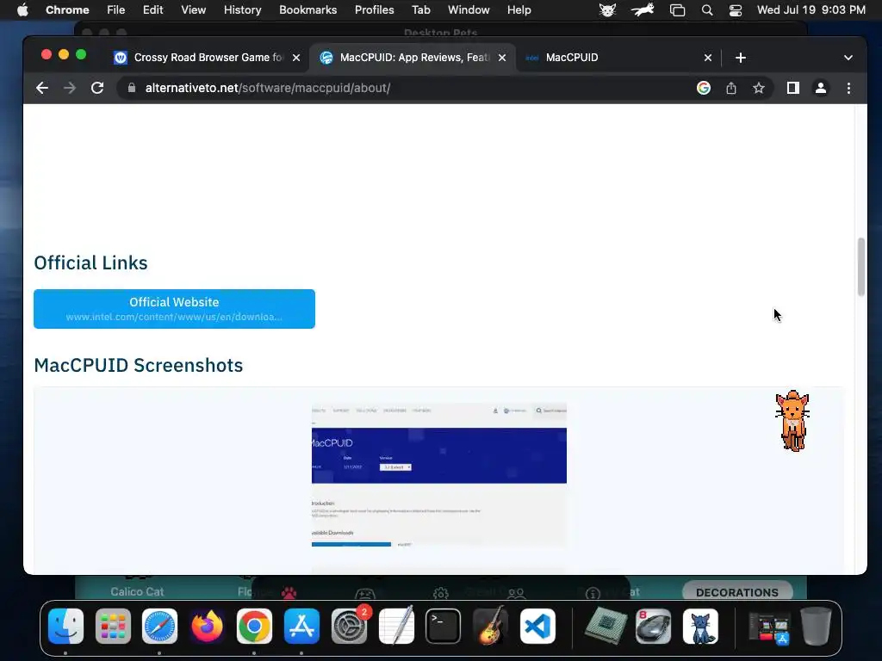Open the Chrome profile menu

click(821, 89)
